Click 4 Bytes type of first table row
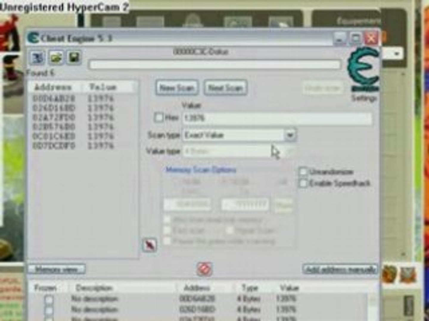429x321 pixels. tap(249, 299)
